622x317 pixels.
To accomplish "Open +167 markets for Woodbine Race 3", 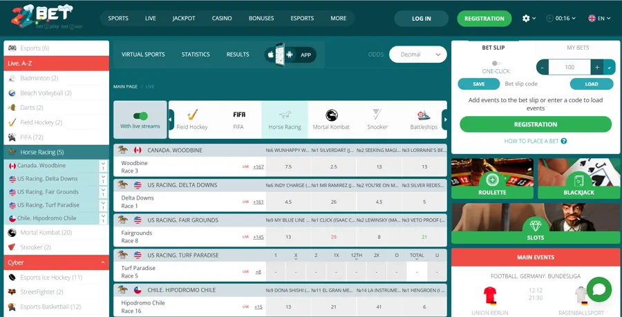I will [258, 167].
